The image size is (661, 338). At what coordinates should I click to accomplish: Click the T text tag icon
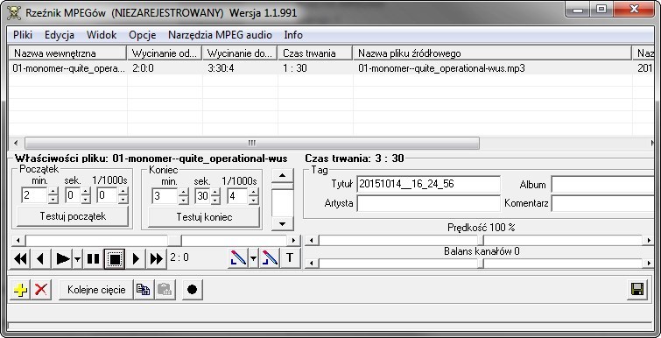click(x=290, y=258)
